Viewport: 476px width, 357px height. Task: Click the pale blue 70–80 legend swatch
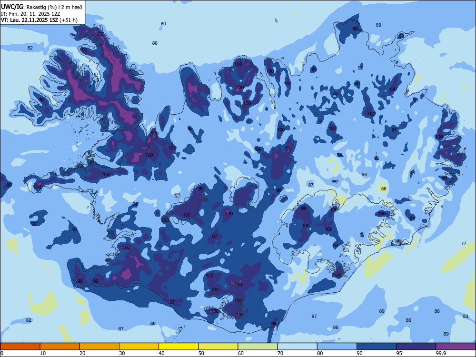point(297,347)
